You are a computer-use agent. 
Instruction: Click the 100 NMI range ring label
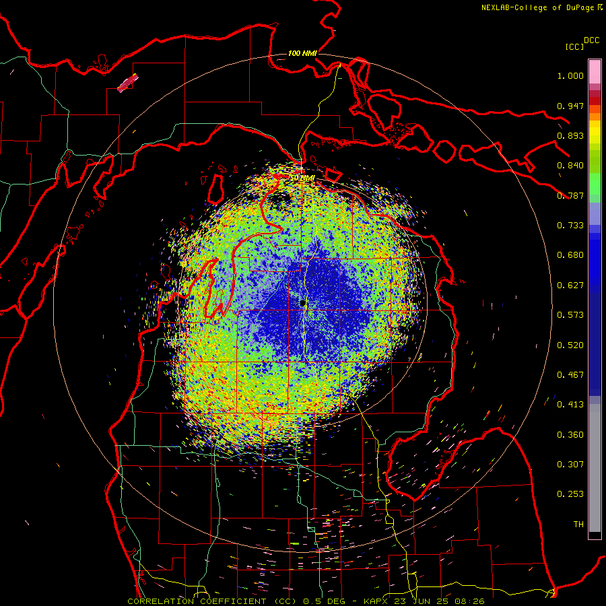coord(302,53)
